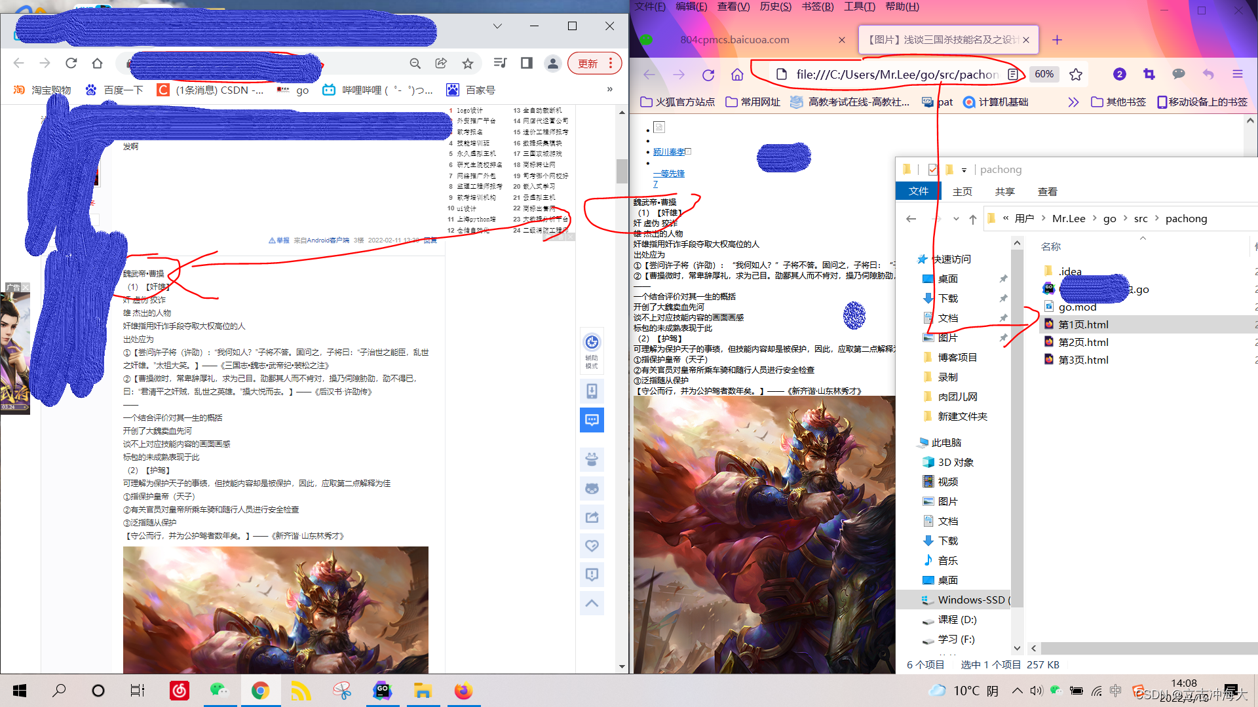This screenshot has height=707, width=1258.
Task: Click the blue chat bubble sidebar icon
Action: pyautogui.click(x=592, y=420)
